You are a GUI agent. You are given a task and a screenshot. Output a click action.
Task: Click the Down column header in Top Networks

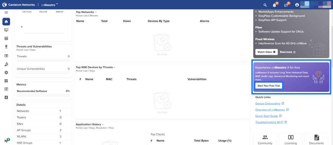tap(127, 21)
